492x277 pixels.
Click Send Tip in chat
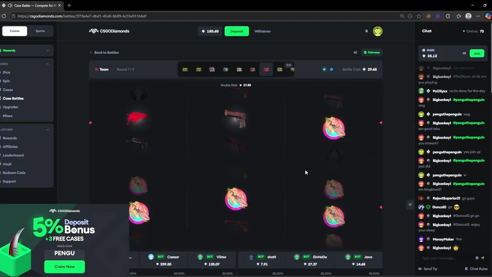coord(428,269)
